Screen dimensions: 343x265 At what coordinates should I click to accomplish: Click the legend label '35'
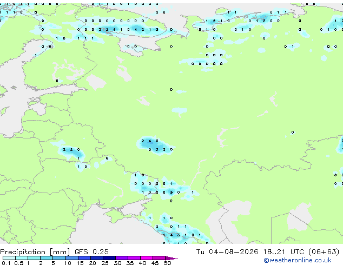point(130,263)
